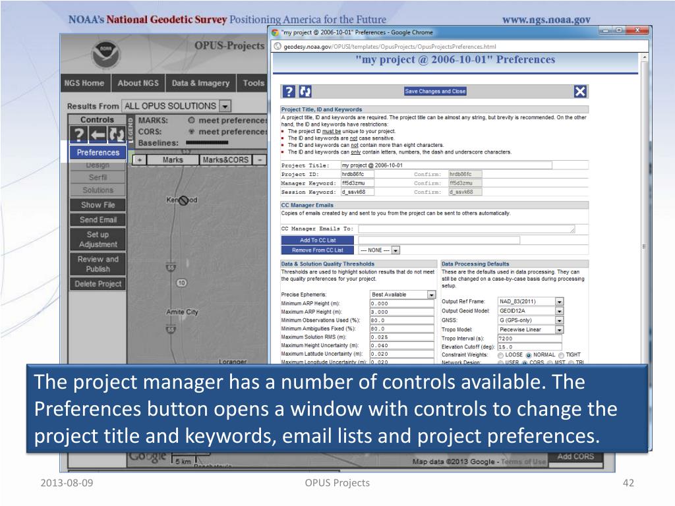This screenshot has width=675, height=506.
Task: Click Save Changes and Close button
Action: 435,91
